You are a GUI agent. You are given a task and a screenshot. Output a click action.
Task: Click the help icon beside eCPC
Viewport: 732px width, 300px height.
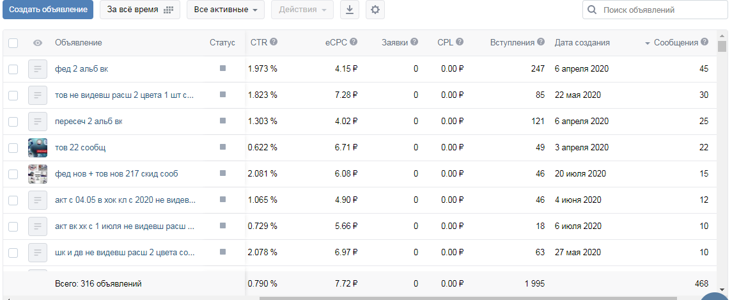pyautogui.click(x=354, y=42)
